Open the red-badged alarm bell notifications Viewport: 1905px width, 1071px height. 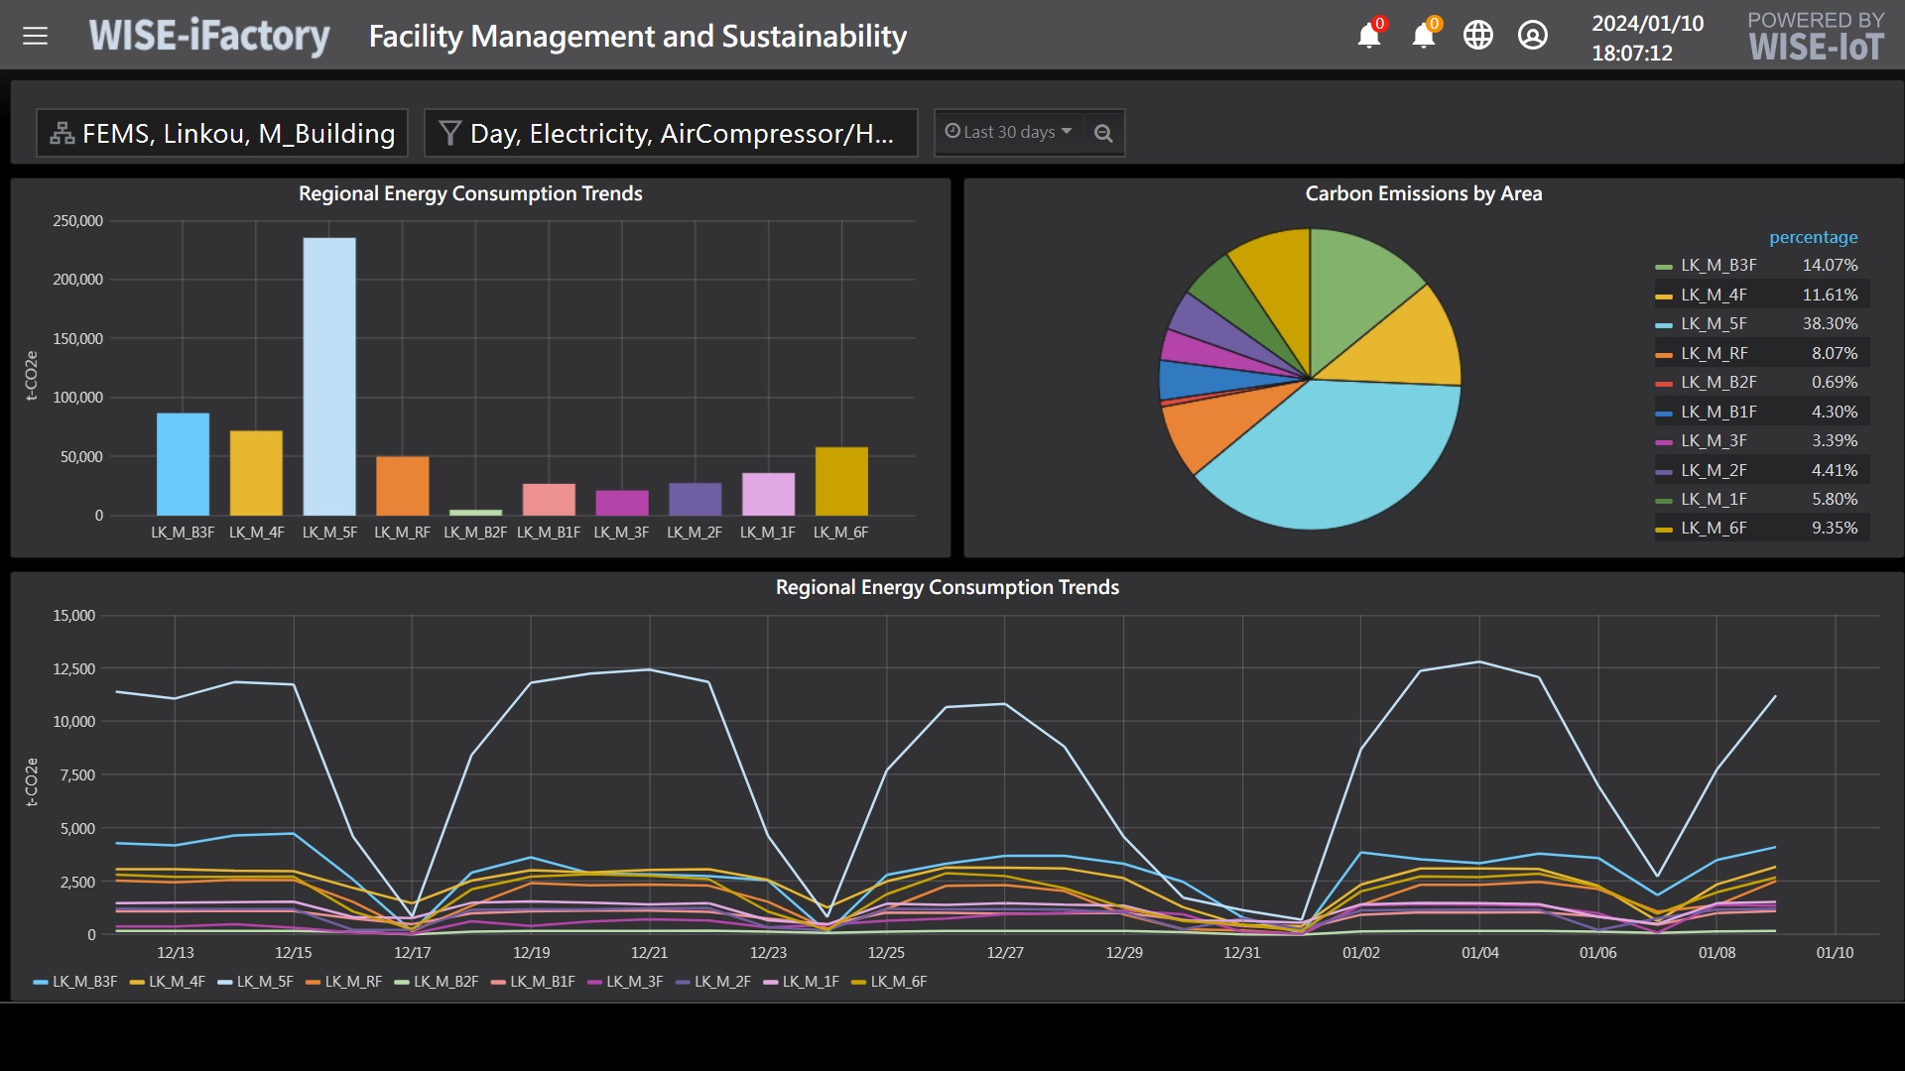pos(1369,36)
